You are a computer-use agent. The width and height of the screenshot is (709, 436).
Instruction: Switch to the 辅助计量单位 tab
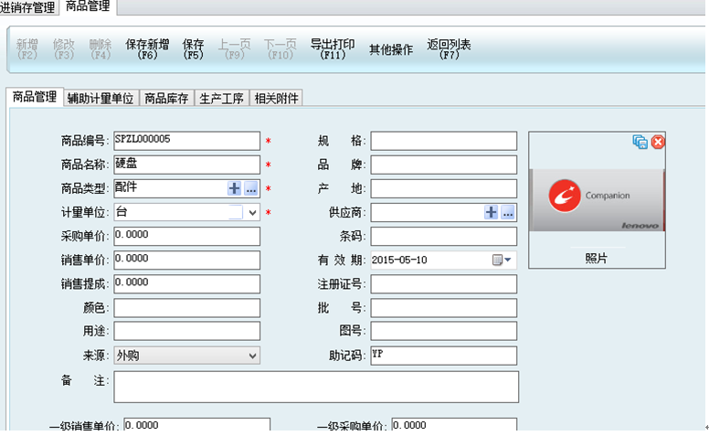click(x=101, y=98)
